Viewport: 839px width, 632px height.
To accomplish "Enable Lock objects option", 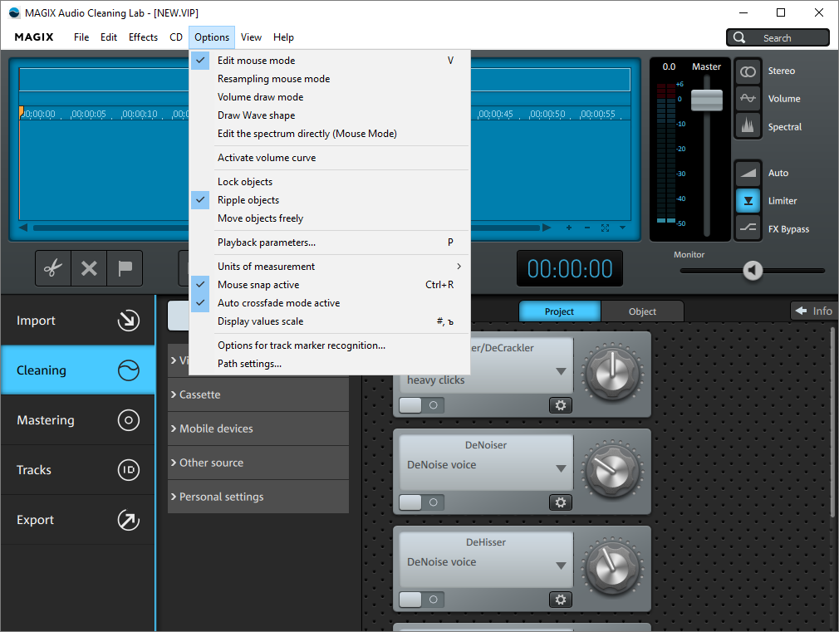I will pos(330,182).
